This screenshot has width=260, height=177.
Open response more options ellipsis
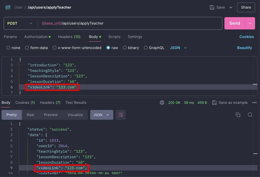coord(254,103)
